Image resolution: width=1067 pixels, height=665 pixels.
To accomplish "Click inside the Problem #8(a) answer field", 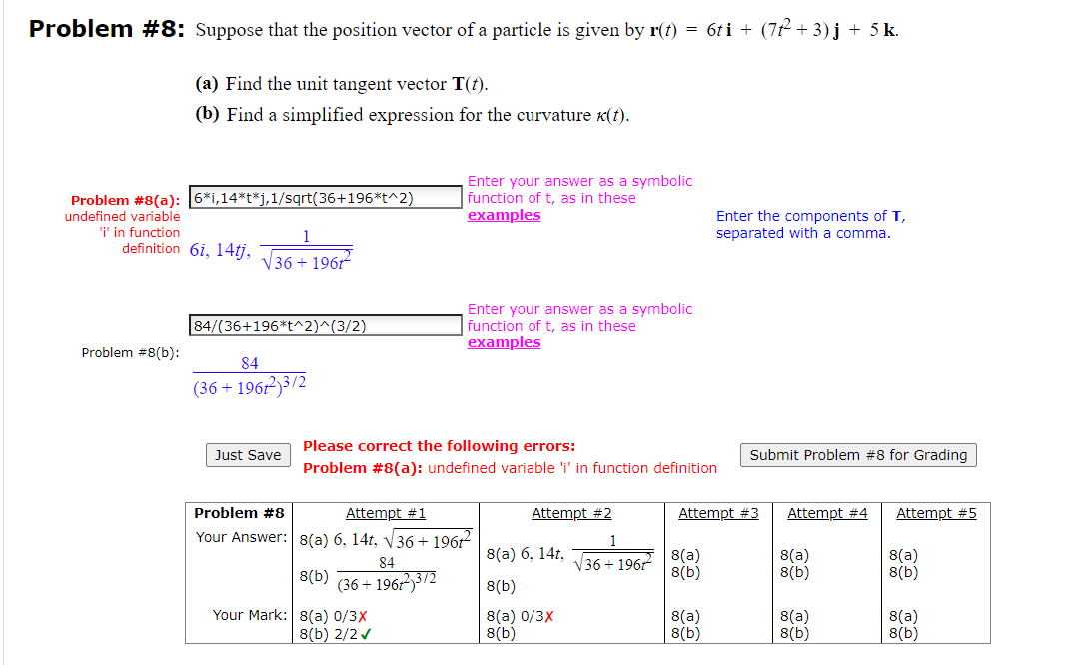I will pyautogui.click(x=324, y=197).
